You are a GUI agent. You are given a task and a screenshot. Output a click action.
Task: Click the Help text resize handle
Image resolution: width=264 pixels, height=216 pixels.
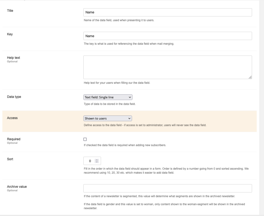[x=250, y=77]
